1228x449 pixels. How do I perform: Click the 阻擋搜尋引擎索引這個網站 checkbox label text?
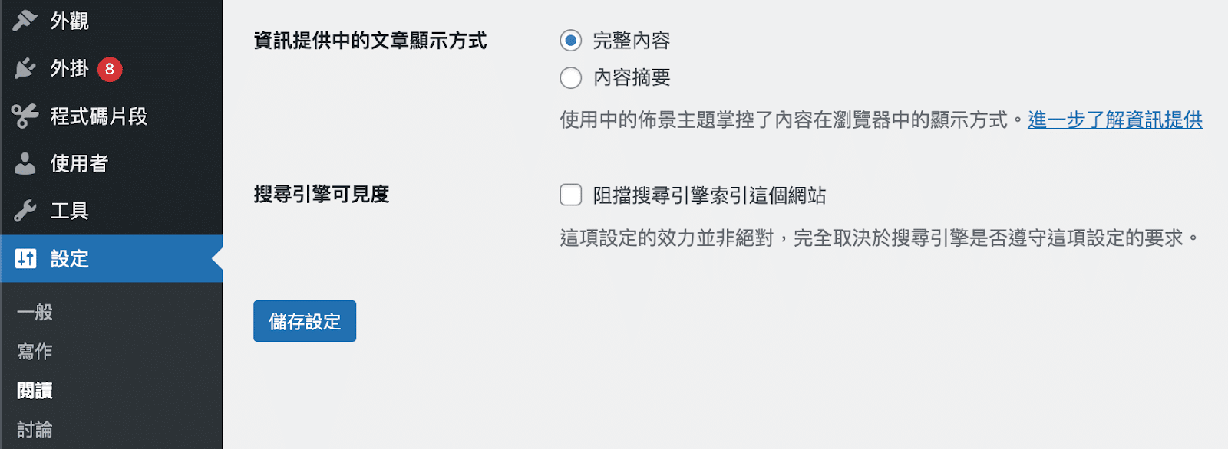click(709, 196)
